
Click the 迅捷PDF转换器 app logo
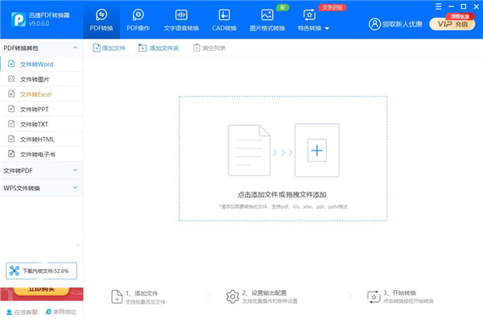pyautogui.click(x=19, y=19)
